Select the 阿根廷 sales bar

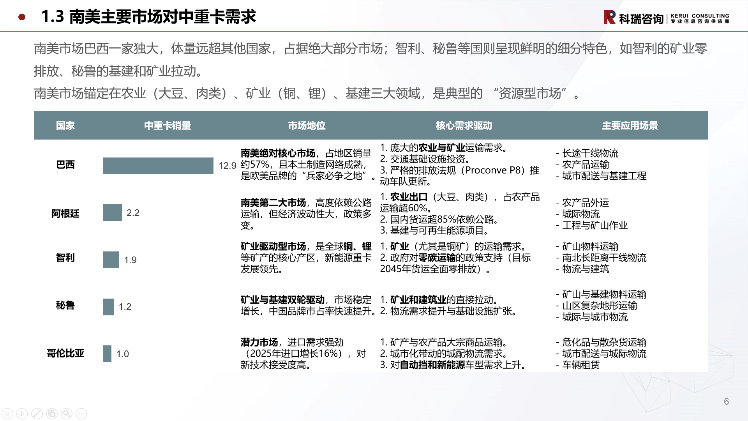pos(112,213)
